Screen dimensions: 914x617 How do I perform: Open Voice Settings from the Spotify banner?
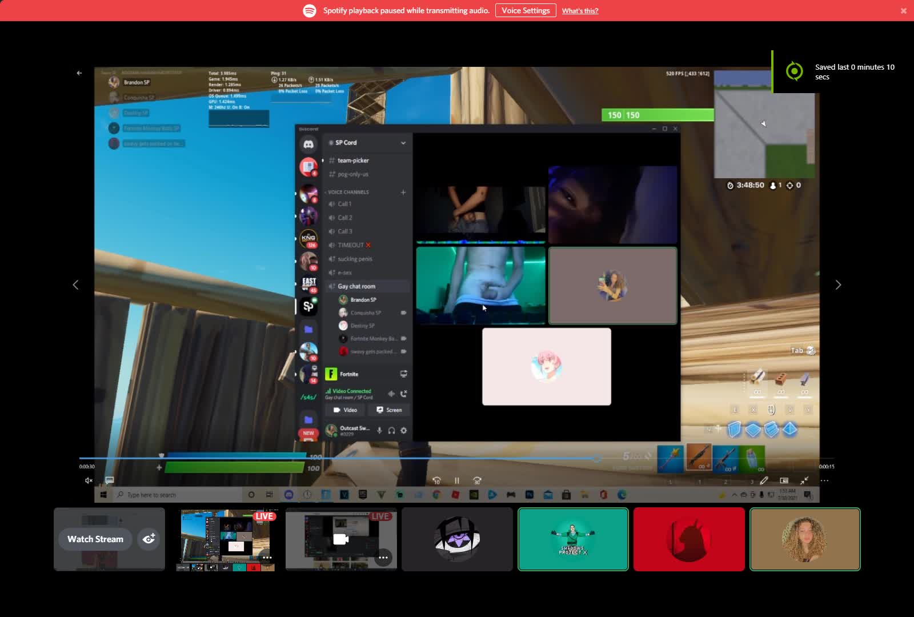pos(525,10)
